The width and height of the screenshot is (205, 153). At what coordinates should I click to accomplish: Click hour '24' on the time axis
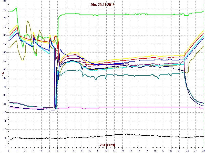coord(203,150)
